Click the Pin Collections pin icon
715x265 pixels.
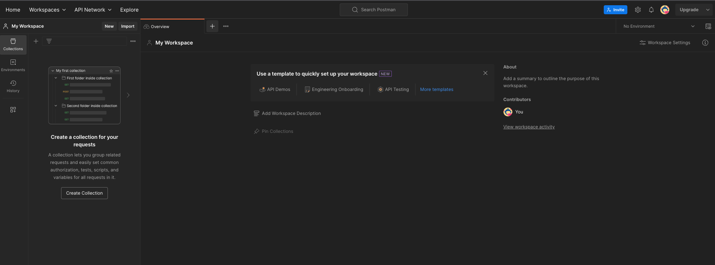click(257, 131)
